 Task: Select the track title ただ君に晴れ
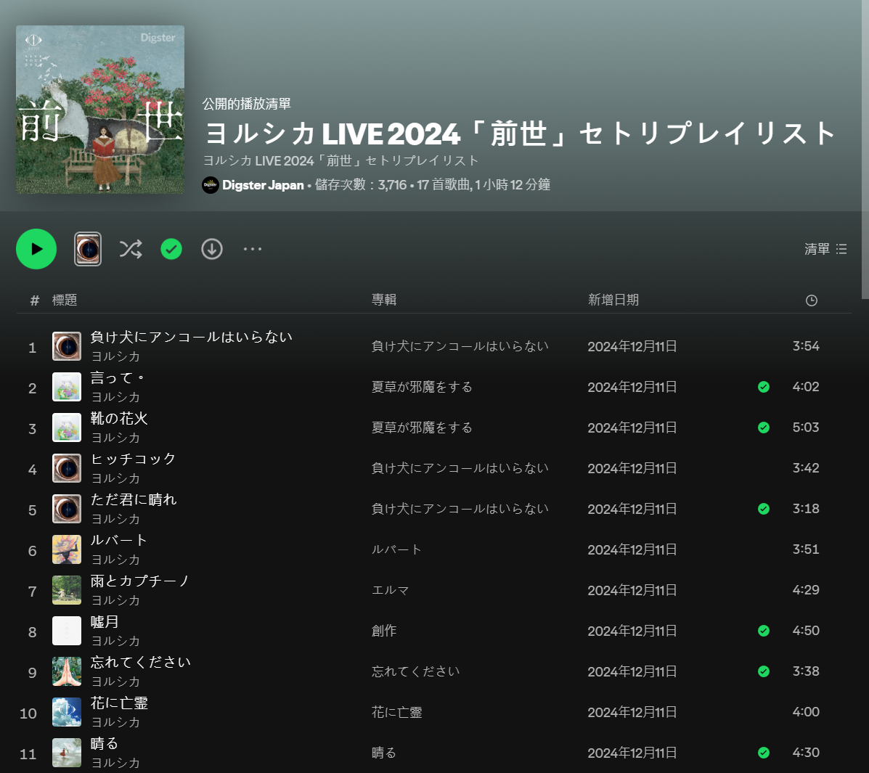click(x=134, y=499)
